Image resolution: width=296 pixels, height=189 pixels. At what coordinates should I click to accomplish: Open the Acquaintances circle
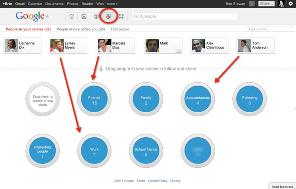pyautogui.click(x=198, y=99)
